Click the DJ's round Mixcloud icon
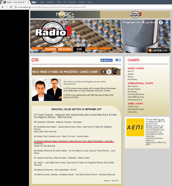172x186 pixels. [x=115, y=72]
